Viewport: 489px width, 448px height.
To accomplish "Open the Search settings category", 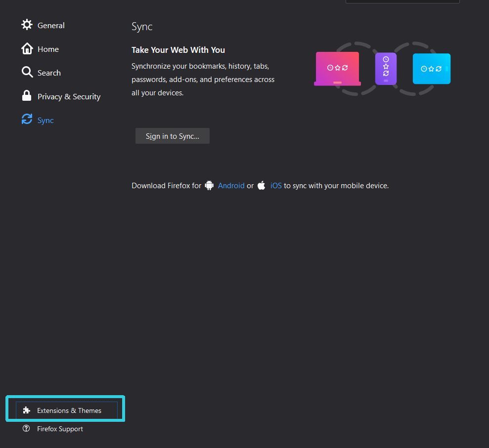I will pyautogui.click(x=49, y=73).
